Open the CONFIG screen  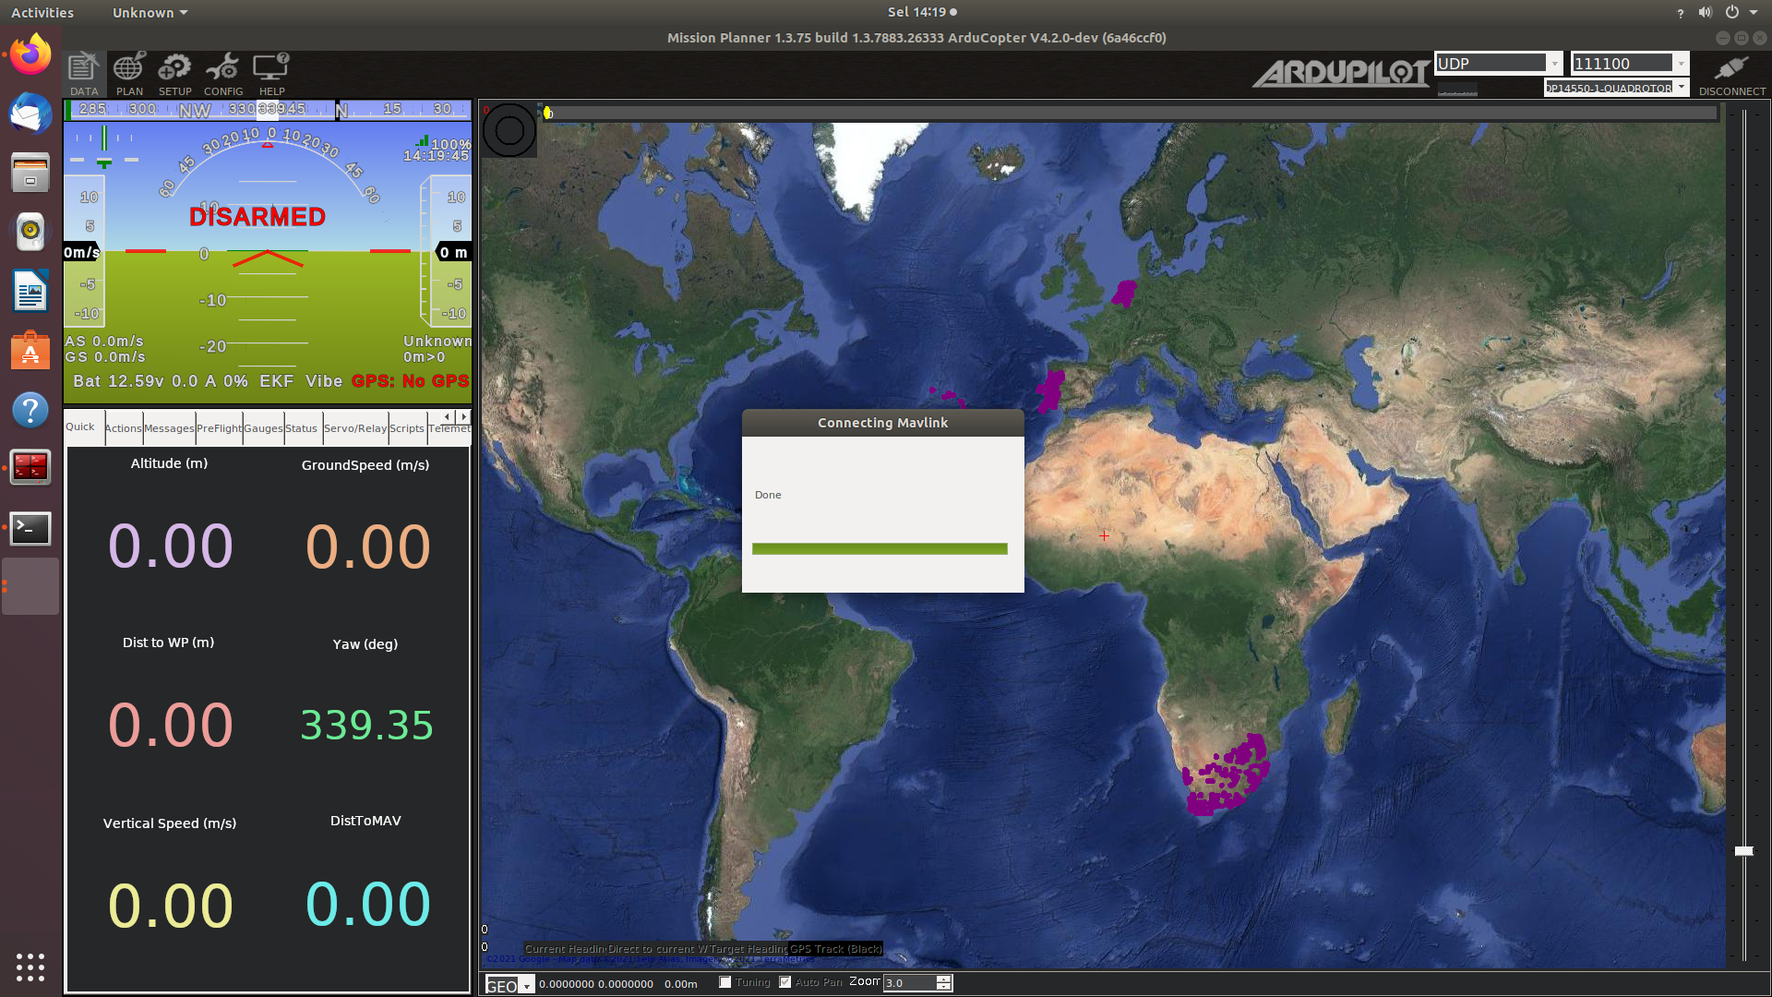pyautogui.click(x=222, y=74)
